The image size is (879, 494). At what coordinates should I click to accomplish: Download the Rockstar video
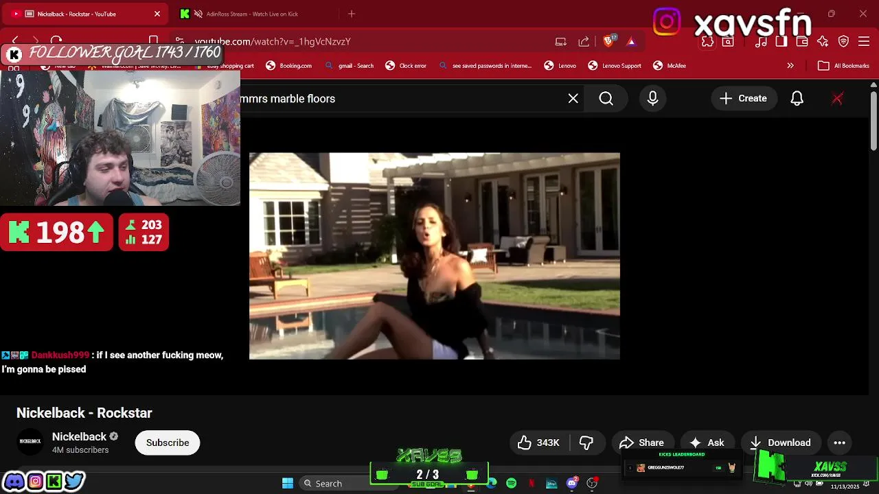coord(781,443)
